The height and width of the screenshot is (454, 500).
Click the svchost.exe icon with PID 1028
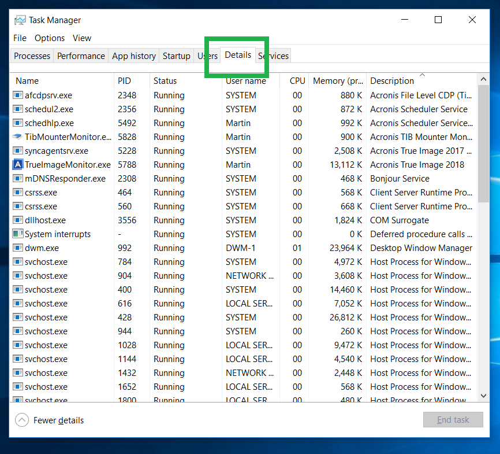coord(17,345)
